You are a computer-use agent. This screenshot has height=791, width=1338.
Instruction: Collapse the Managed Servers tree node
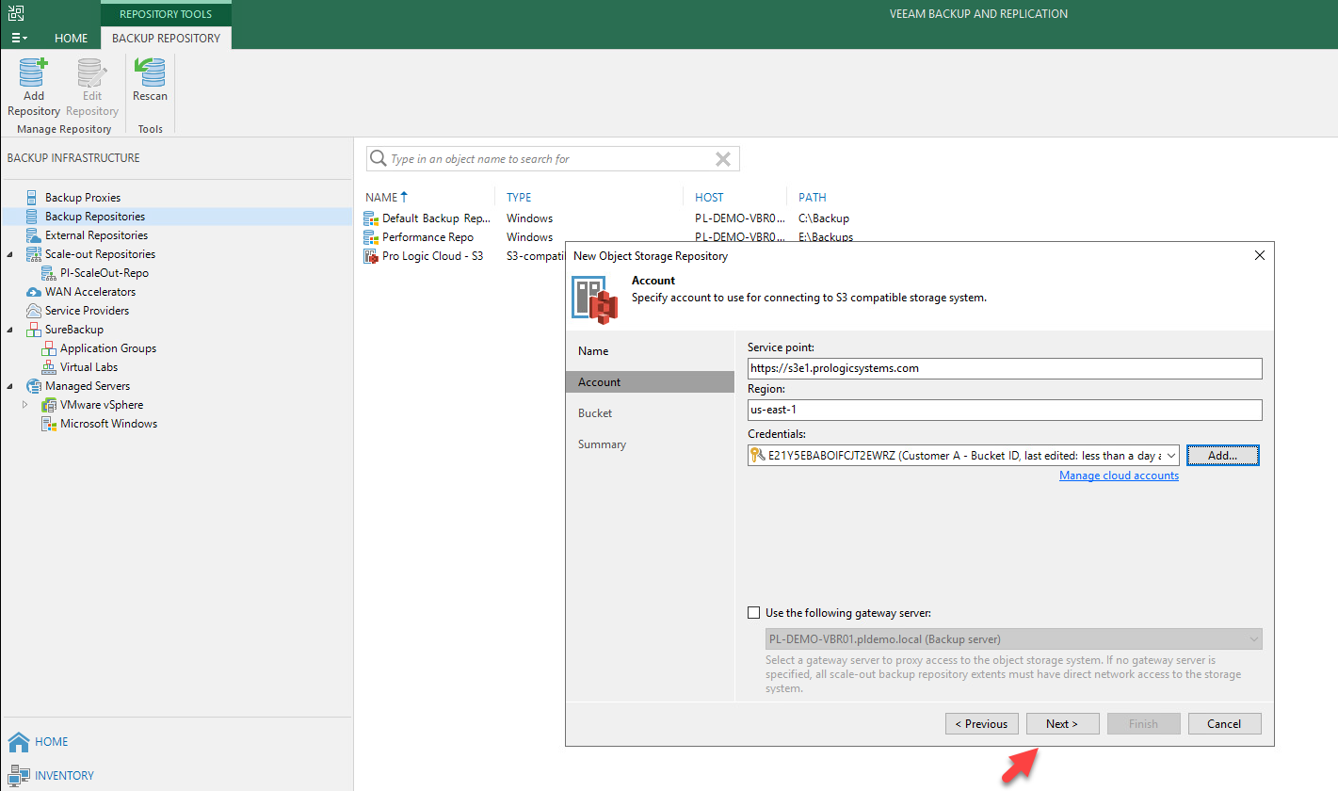point(10,386)
